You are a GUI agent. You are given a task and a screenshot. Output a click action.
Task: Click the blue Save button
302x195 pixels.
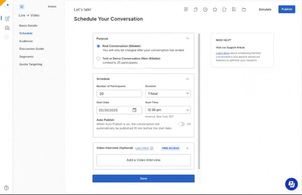tap(143, 178)
